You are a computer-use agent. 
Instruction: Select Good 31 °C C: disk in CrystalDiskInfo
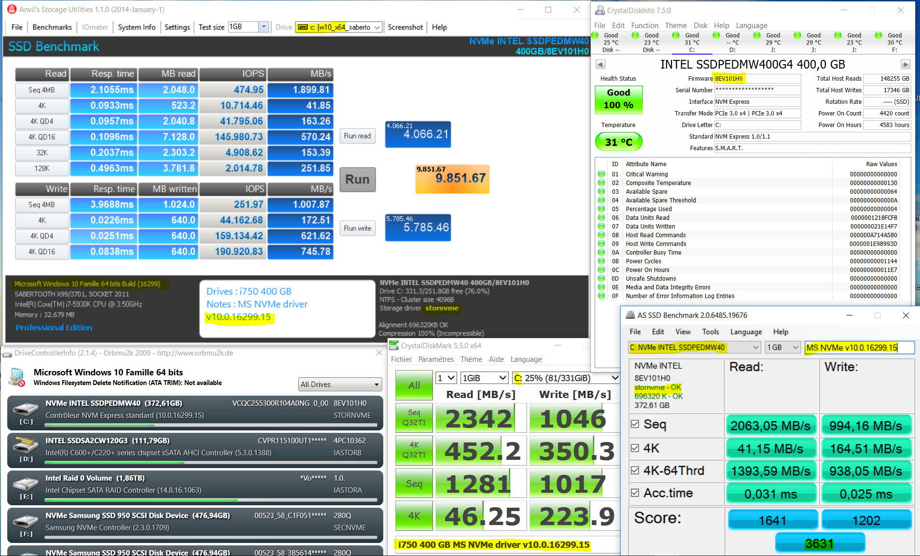pos(691,43)
